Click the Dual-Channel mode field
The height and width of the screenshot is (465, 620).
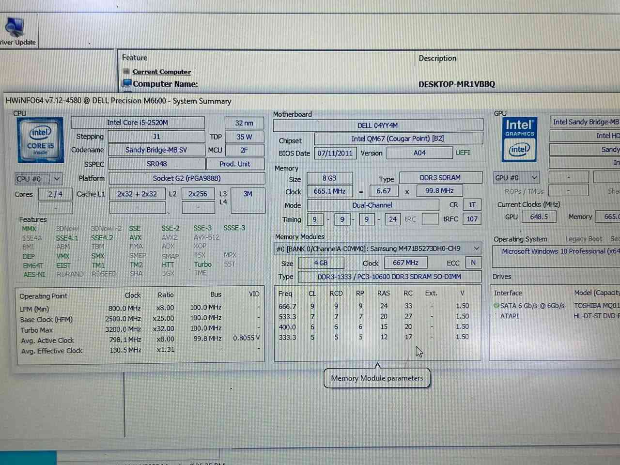[x=372, y=205]
